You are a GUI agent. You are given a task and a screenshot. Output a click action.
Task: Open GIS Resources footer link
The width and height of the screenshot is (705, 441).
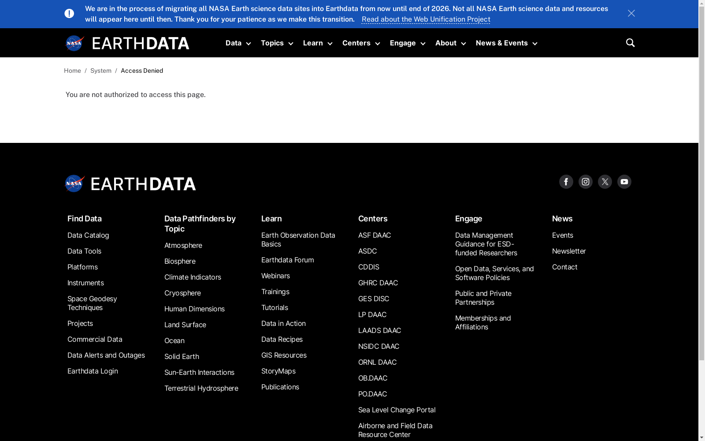pos(284,355)
